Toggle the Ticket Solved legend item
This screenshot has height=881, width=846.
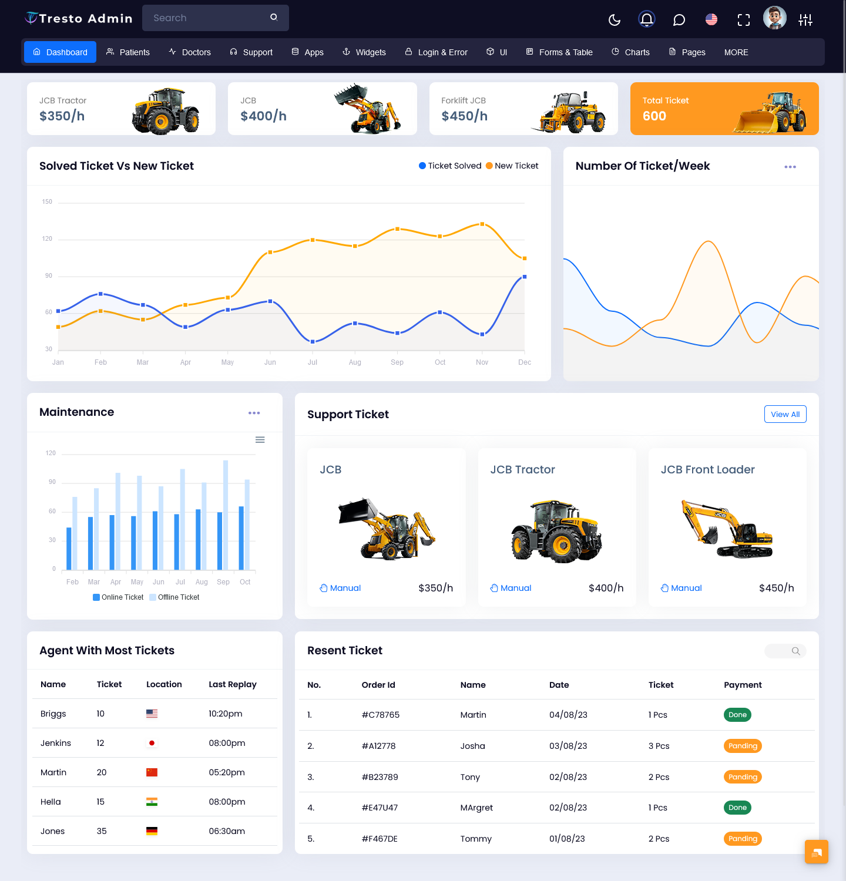[x=449, y=166]
